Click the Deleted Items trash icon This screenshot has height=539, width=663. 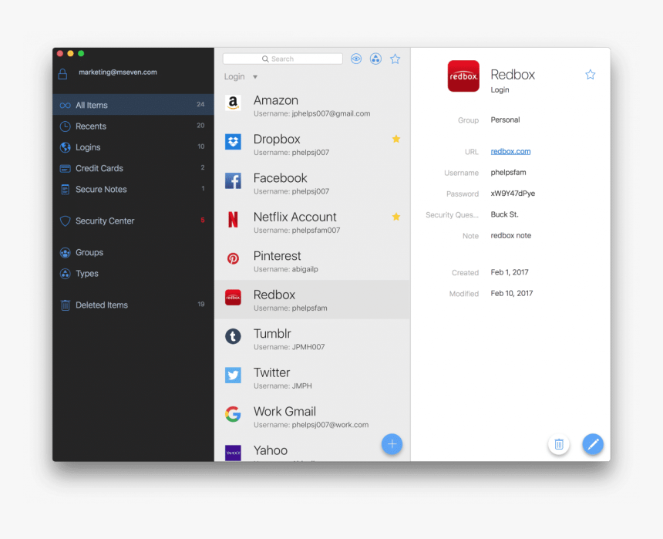pyautogui.click(x=66, y=305)
